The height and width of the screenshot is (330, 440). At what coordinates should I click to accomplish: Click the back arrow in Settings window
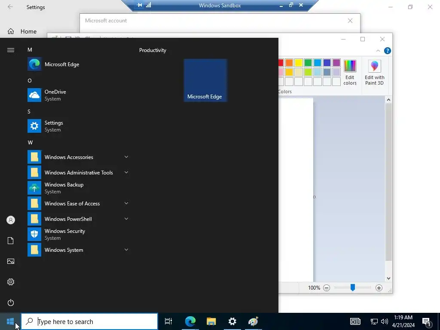[x=10, y=7]
